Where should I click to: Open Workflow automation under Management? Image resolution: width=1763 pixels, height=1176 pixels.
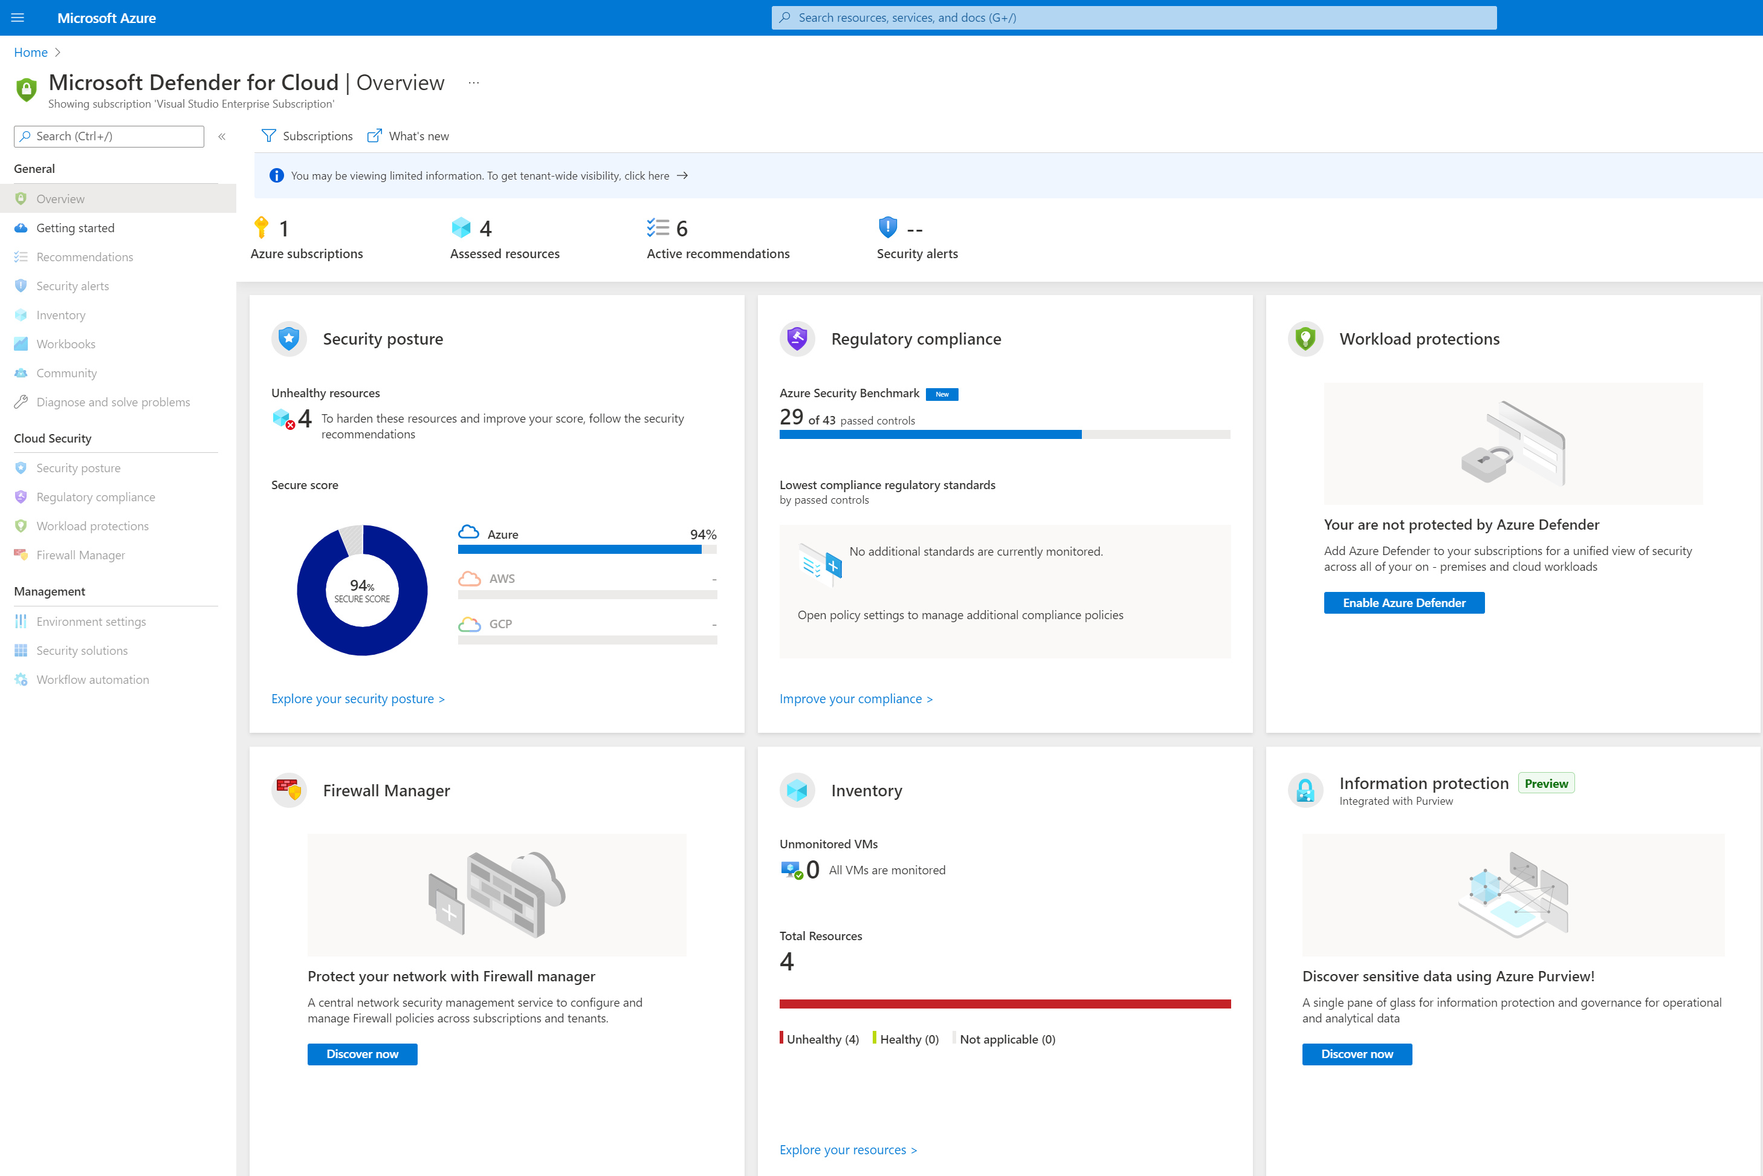pyautogui.click(x=92, y=679)
